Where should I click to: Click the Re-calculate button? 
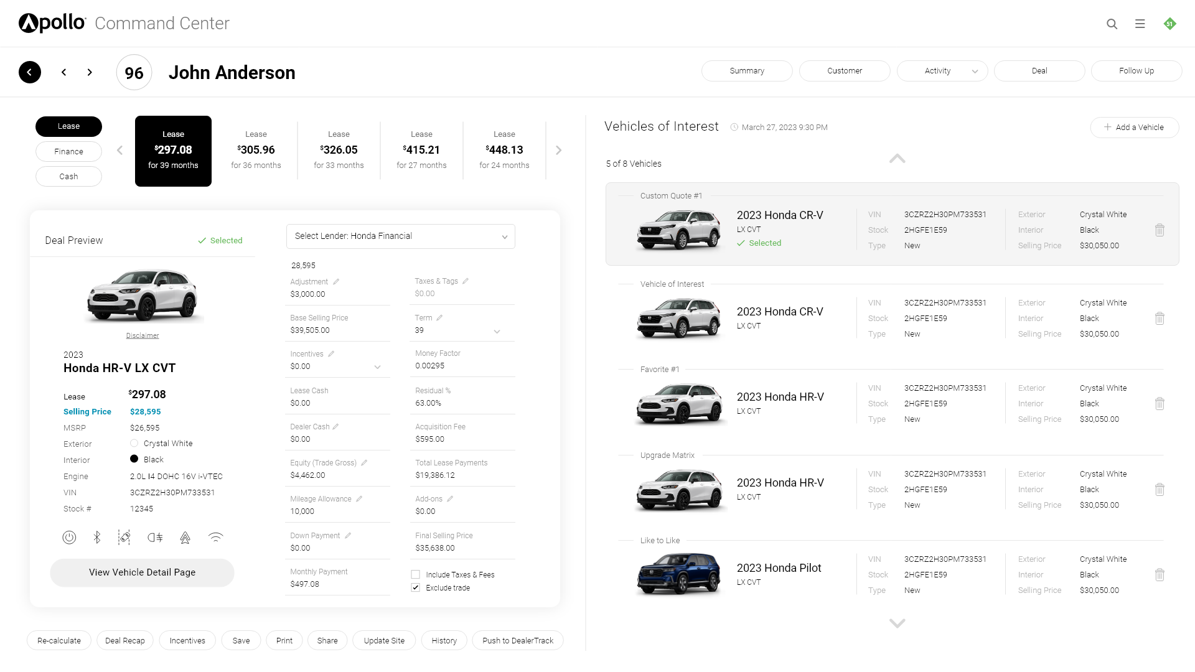click(59, 640)
